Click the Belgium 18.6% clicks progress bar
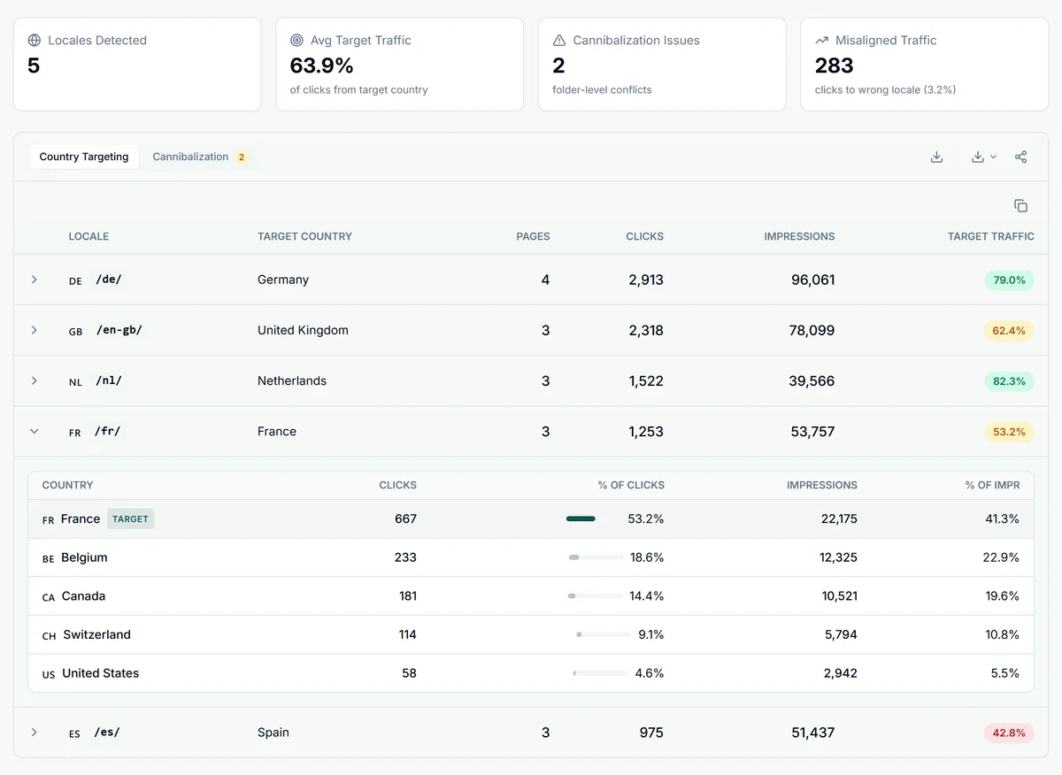Image resolution: width=1062 pixels, height=775 pixels. click(x=595, y=557)
